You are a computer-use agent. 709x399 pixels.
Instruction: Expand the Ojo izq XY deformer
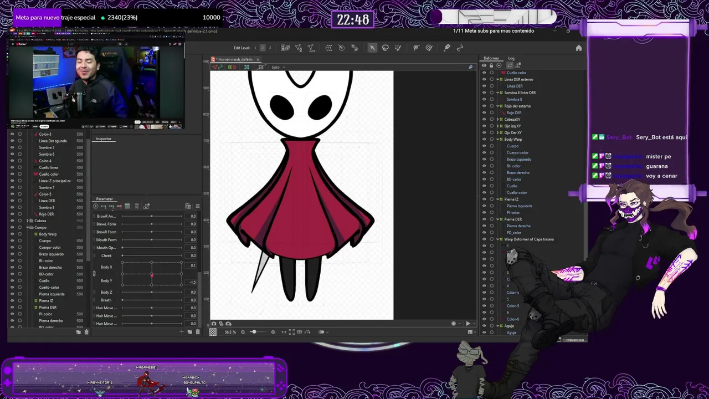497,126
